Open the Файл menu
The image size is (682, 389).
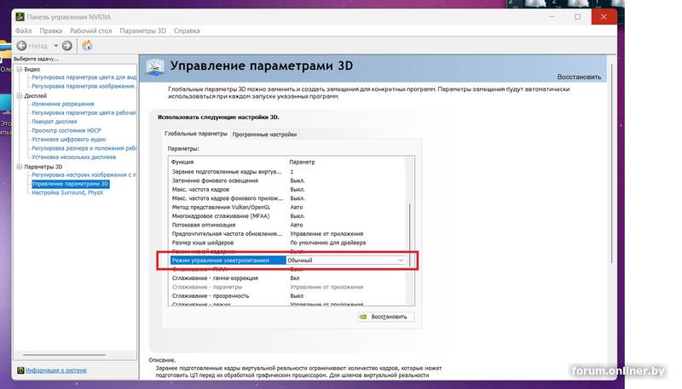tap(24, 31)
